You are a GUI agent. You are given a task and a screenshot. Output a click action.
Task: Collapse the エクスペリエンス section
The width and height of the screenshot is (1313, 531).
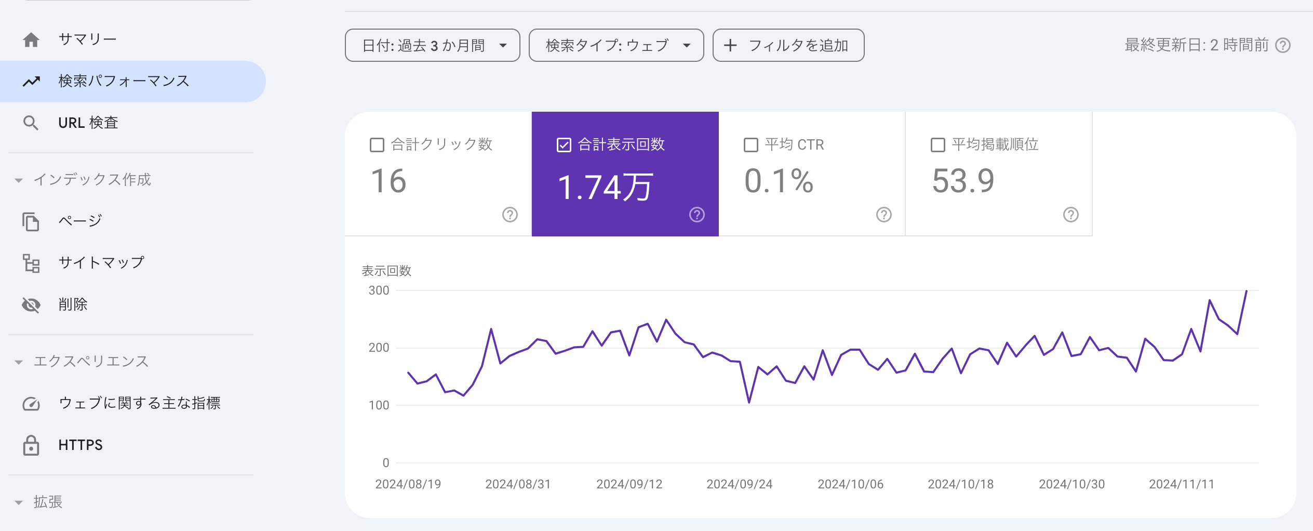click(19, 362)
